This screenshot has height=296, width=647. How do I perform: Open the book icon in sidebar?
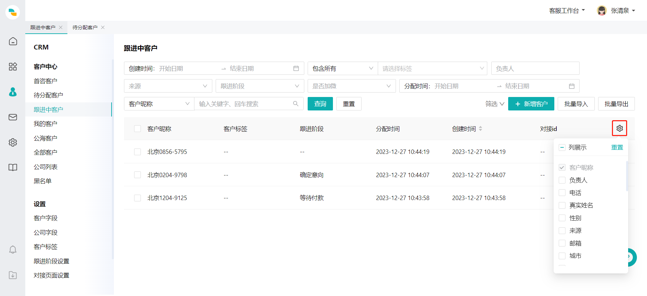pos(13,167)
